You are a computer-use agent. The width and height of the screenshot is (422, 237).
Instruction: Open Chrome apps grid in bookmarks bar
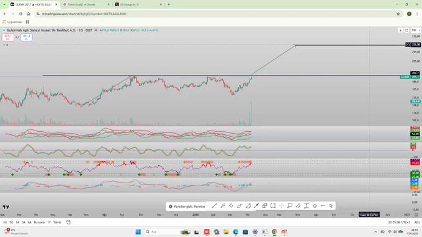[27, 22]
